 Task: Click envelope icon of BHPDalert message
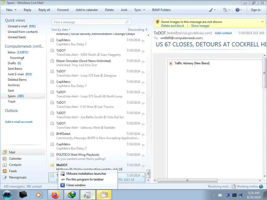[x=52, y=134]
